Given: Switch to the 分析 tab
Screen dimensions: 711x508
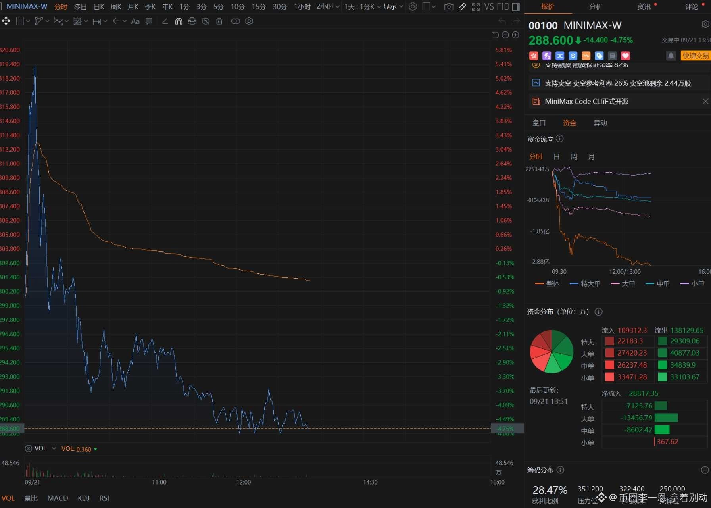Looking at the screenshot, I should click(596, 7).
